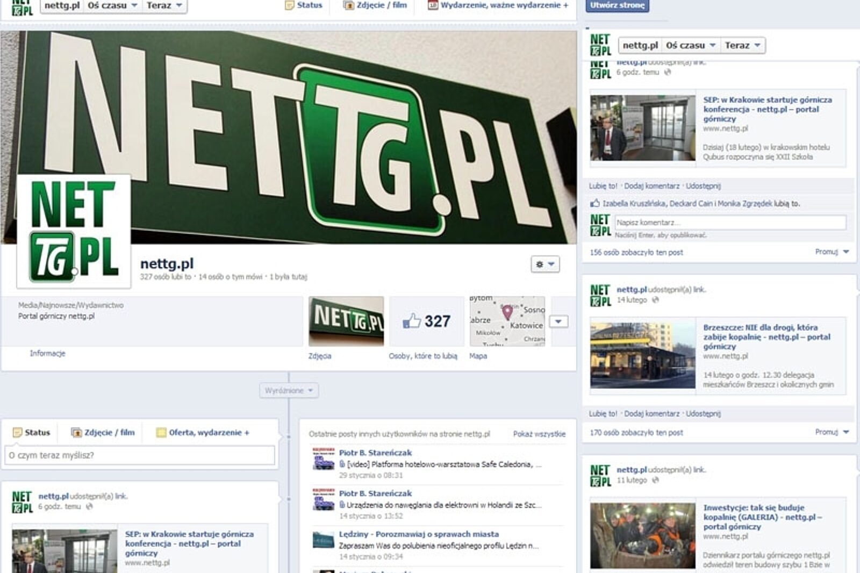Click the Napisz komentarz input box
The height and width of the screenshot is (573, 860).
tap(730, 223)
